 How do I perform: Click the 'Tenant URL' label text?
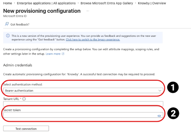[x=11, y=99]
